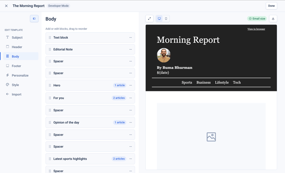Expand preview to fullscreen
This screenshot has height=173, width=285.
pyautogui.click(x=149, y=19)
